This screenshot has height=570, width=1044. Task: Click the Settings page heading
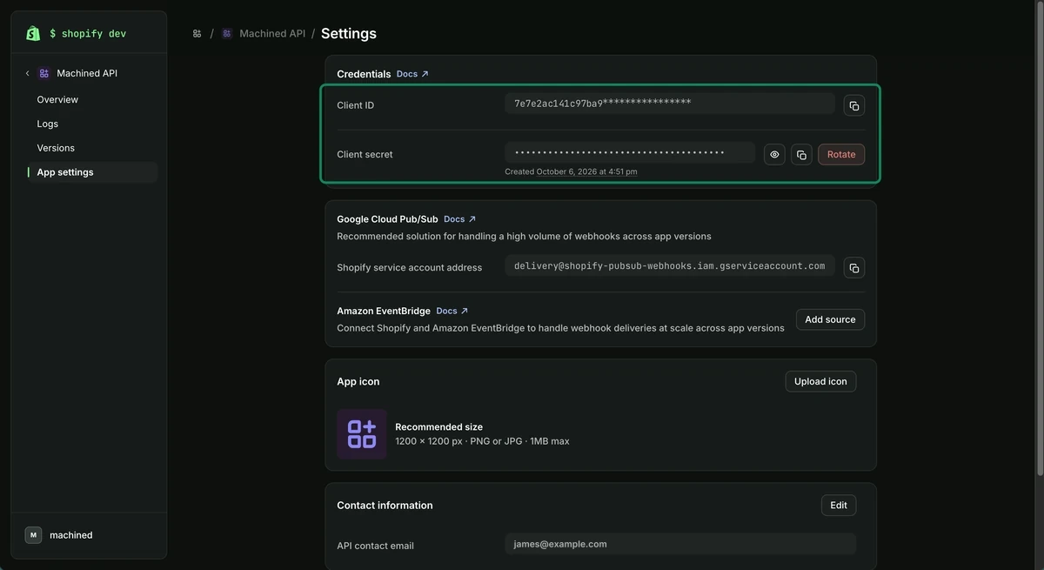coord(349,33)
